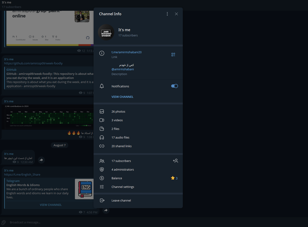Open Channel settings
The width and height of the screenshot is (308, 227).
(138, 187)
